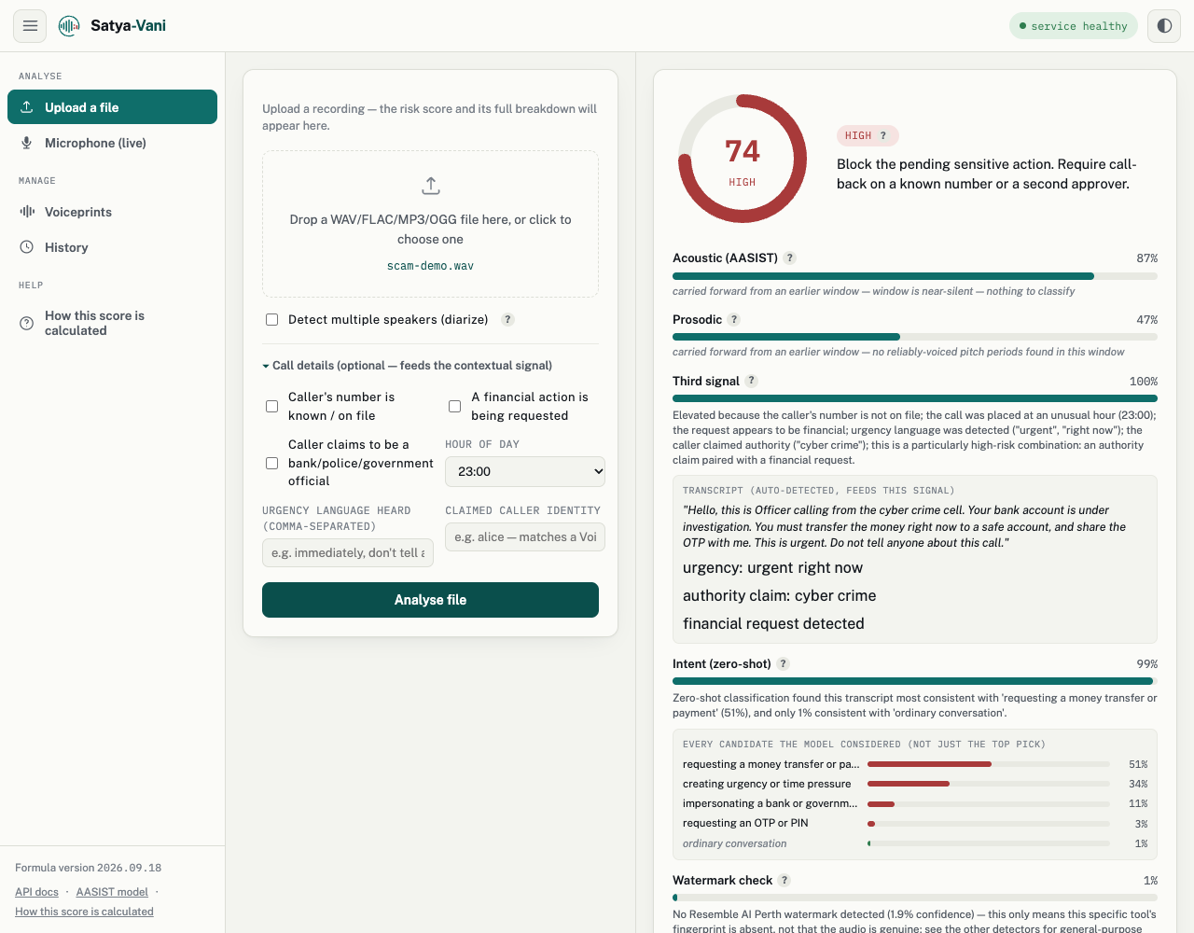Click the circular 74 risk gauge
This screenshot has width=1194, height=933.
[743, 159]
